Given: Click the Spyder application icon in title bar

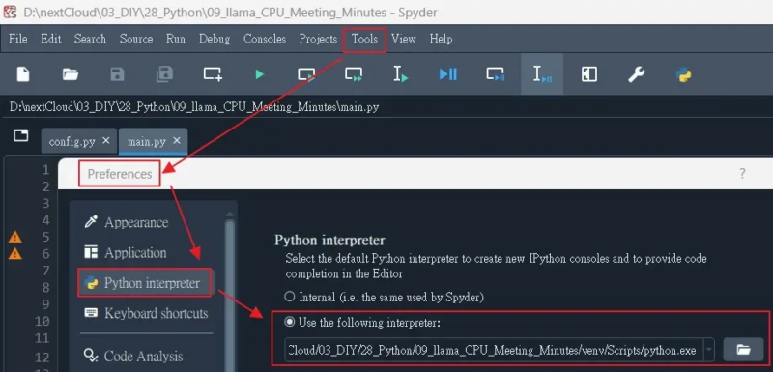Looking at the screenshot, I should click(x=10, y=12).
